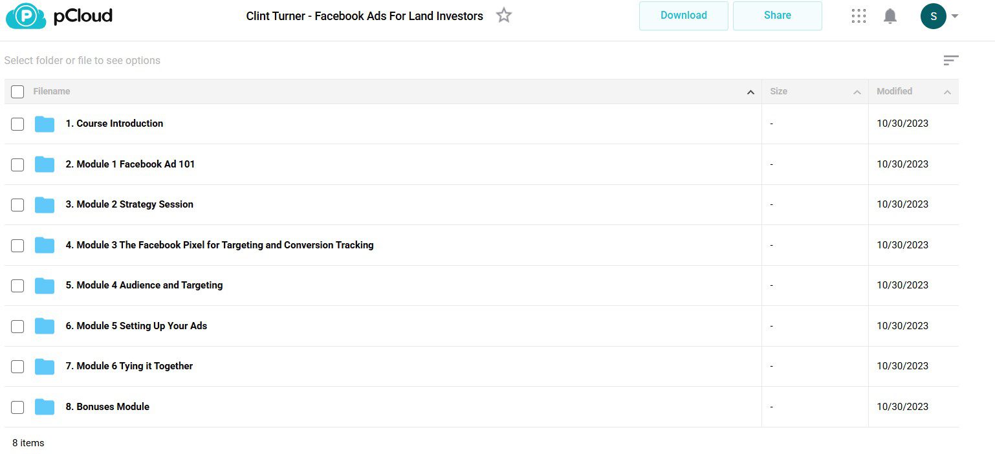Click the Size column header label
This screenshot has width=995, height=454.
click(779, 91)
